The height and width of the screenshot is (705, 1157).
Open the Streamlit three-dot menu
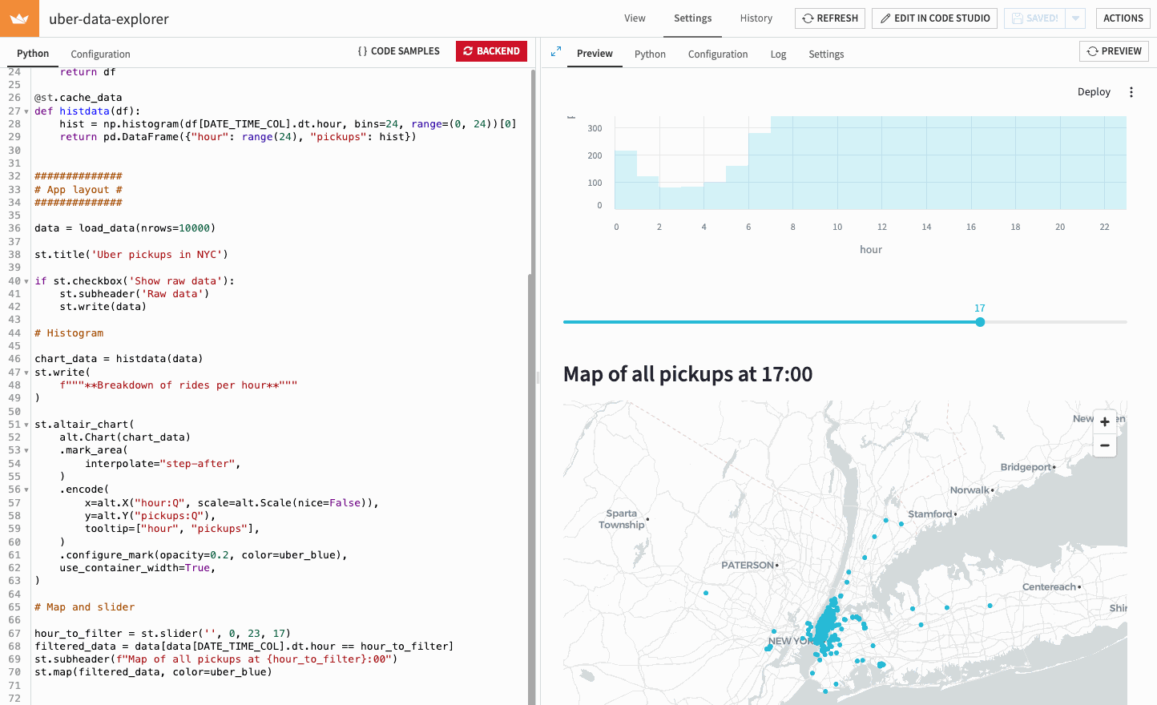point(1131,92)
